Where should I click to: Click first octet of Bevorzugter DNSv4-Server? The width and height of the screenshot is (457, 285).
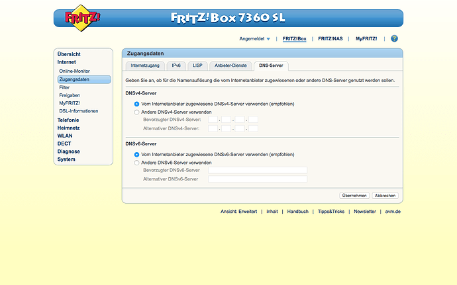(213, 120)
